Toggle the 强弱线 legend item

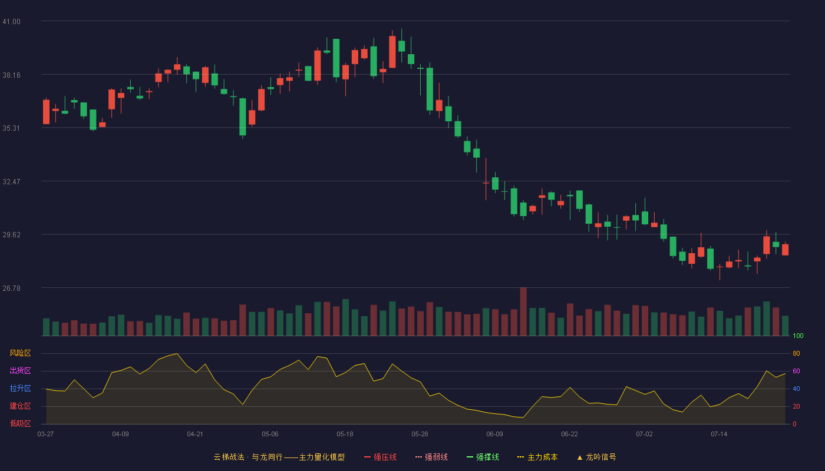[431, 457]
